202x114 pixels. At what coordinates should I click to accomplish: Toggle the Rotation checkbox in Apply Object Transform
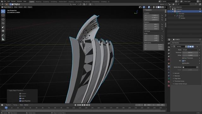click(20, 96)
